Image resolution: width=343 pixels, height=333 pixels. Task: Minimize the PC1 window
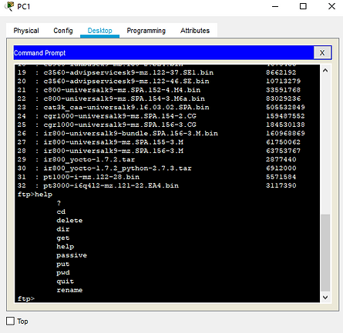pos(275,6)
